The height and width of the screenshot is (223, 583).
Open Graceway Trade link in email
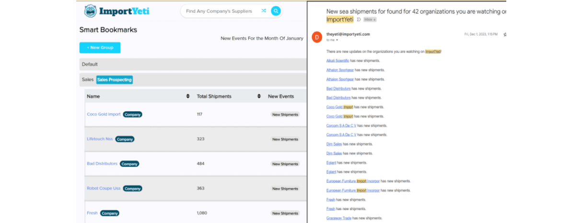tap(339, 218)
